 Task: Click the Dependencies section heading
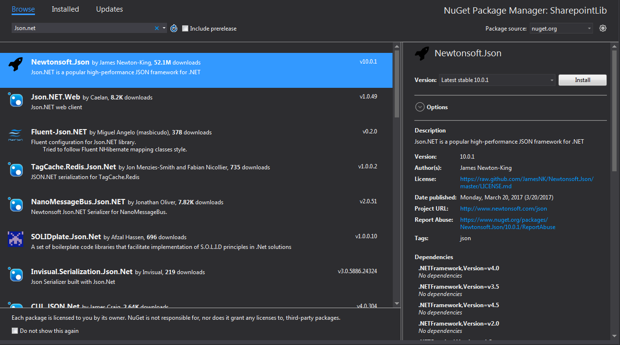click(x=434, y=257)
